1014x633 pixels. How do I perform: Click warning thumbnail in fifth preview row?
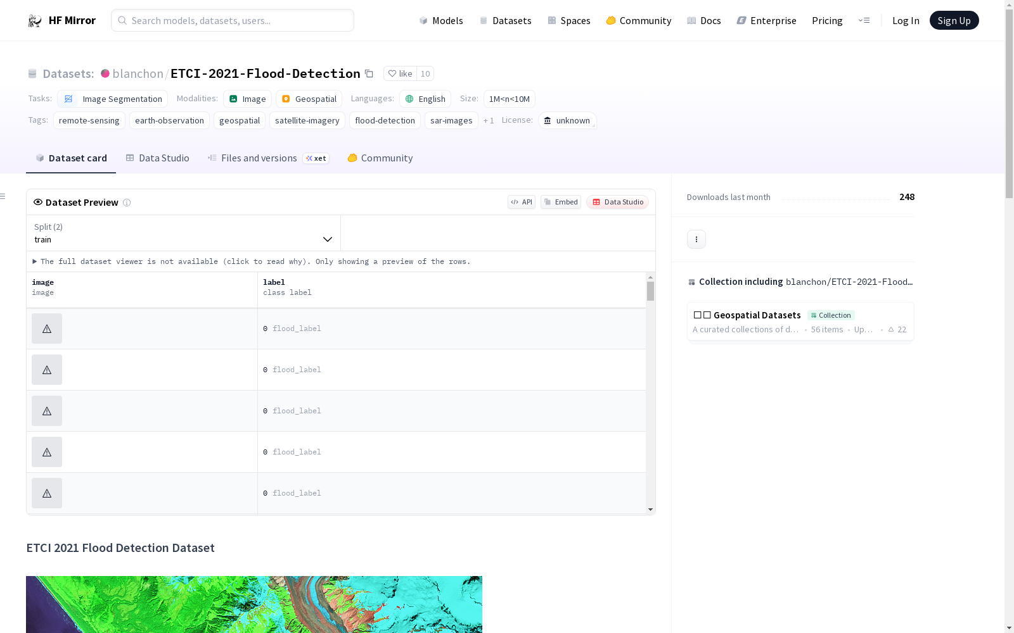[47, 493]
